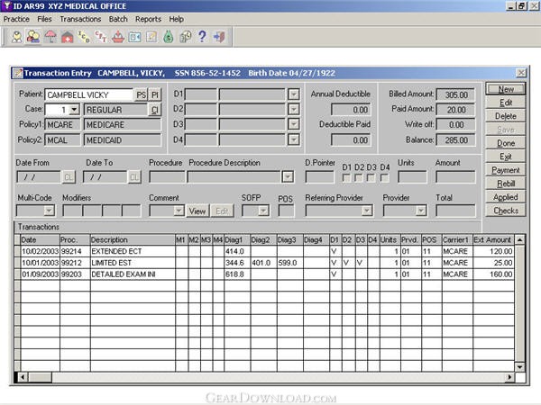Click the Transaction Entry window title icon
The width and height of the screenshot is (541, 405).
(x=18, y=73)
